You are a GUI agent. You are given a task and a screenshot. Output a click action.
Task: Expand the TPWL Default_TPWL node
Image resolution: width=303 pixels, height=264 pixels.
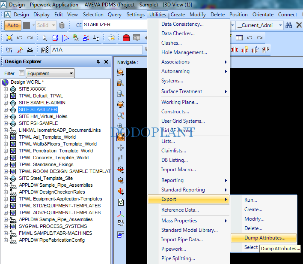point(6,96)
